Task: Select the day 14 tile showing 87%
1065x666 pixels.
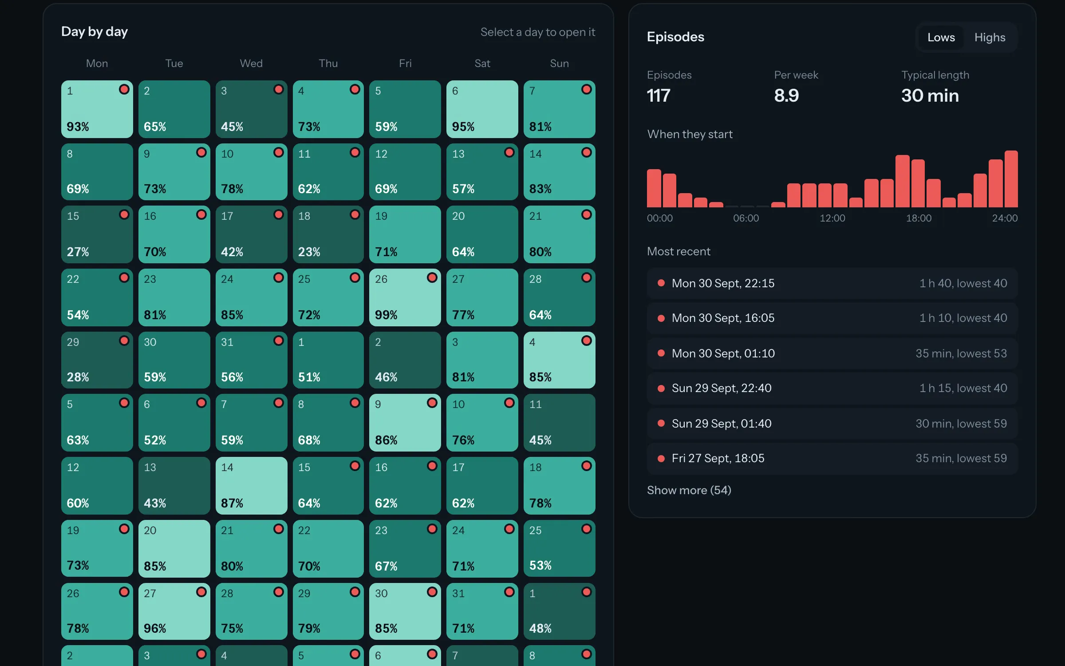Action: (252, 486)
